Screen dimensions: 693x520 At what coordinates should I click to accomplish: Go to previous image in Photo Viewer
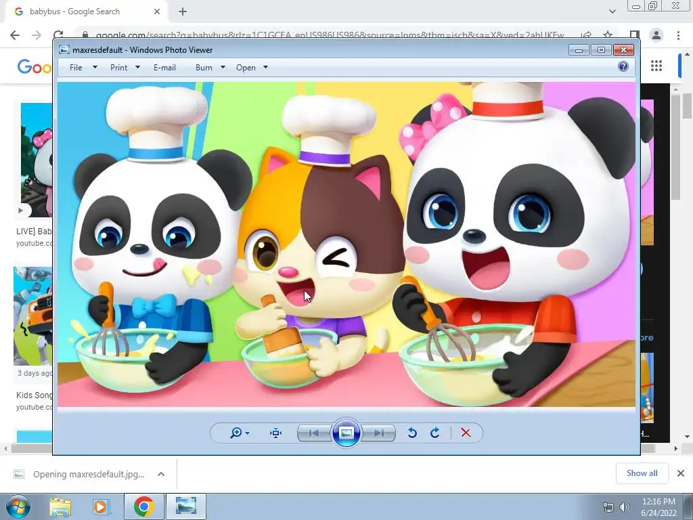click(x=314, y=433)
